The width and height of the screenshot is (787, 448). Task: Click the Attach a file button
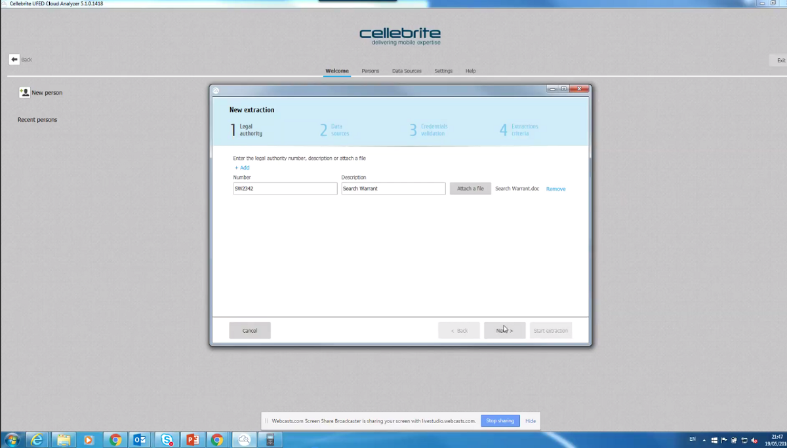click(470, 189)
